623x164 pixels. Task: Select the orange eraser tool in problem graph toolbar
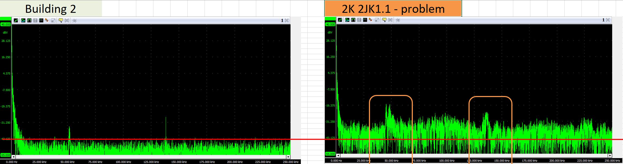(x=371, y=20)
